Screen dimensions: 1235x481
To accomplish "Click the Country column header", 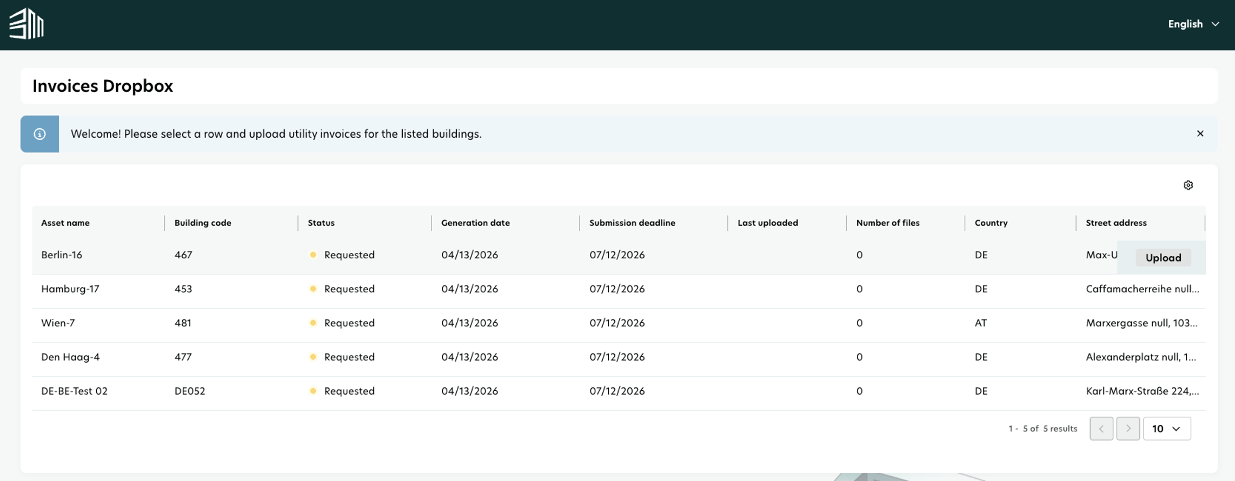I will pos(991,223).
